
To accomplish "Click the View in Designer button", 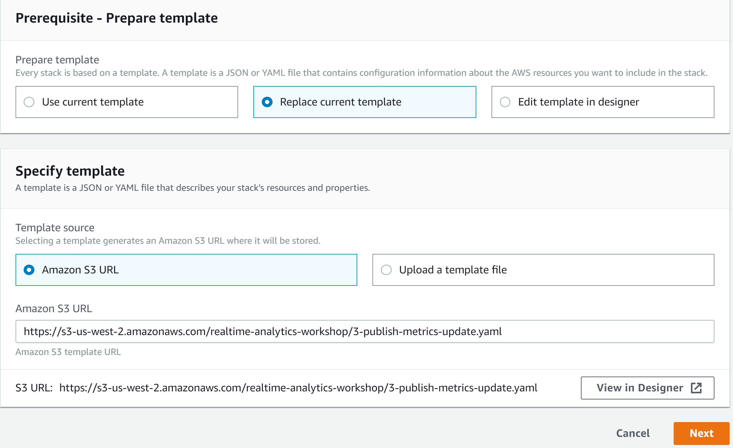I will 647,388.
